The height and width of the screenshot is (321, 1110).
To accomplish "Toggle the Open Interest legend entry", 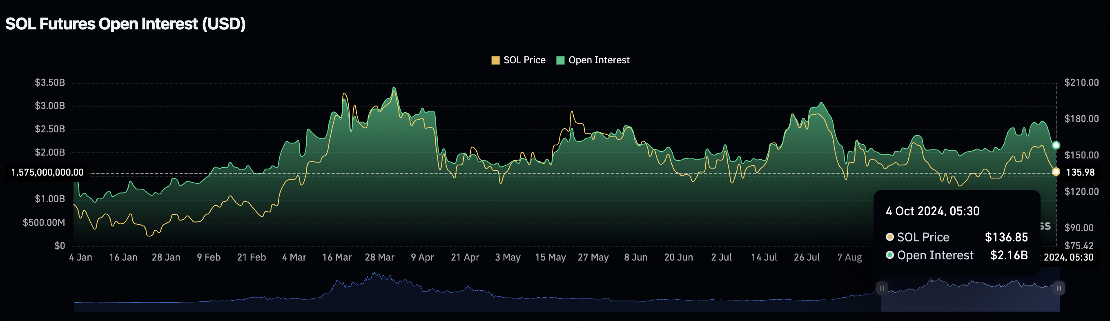I will click(593, 60).
